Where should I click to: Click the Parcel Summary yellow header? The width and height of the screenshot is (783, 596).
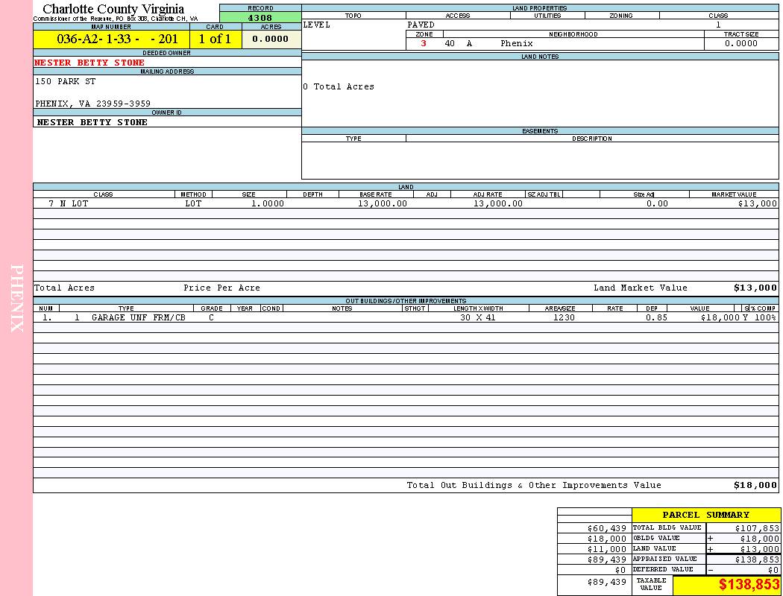click(705, 515)
